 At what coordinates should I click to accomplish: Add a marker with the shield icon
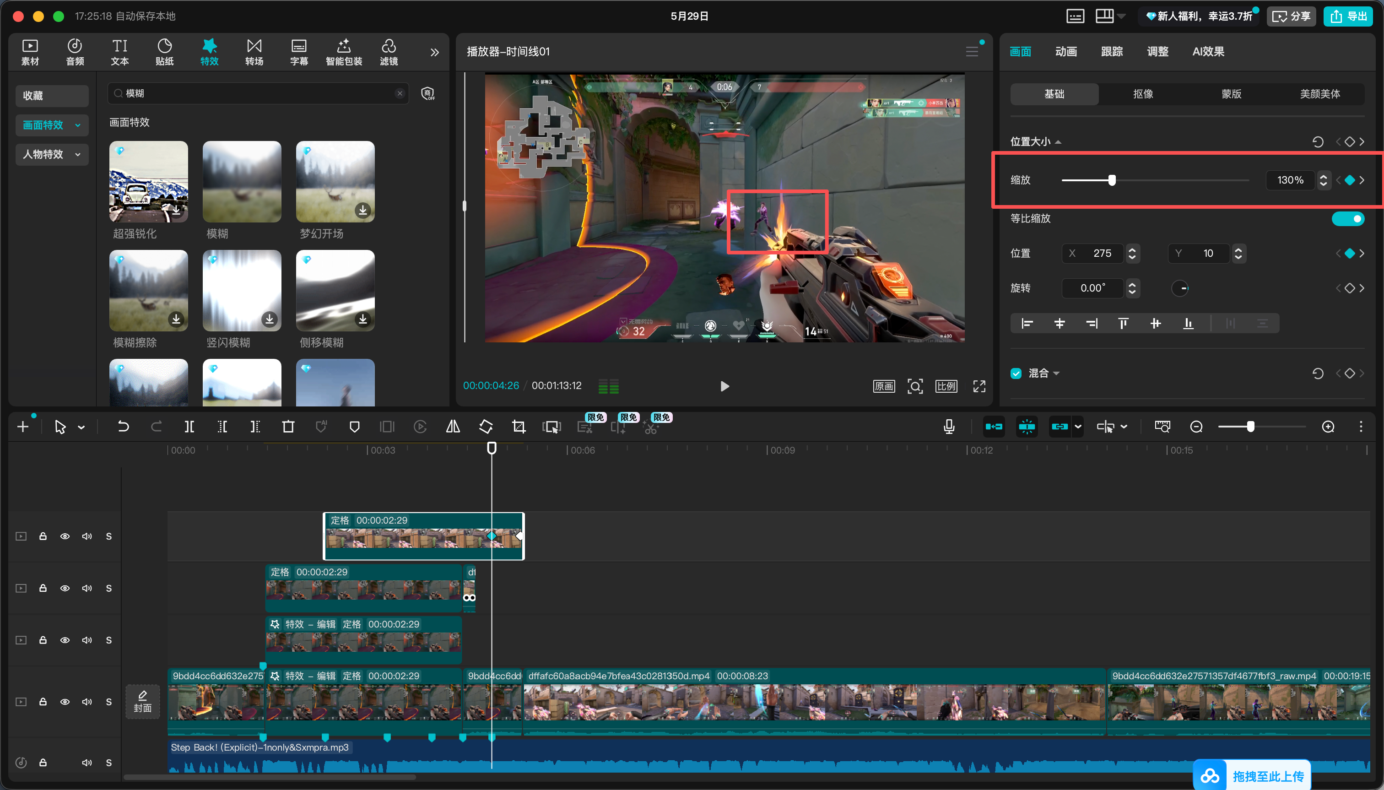pos(355,427)
